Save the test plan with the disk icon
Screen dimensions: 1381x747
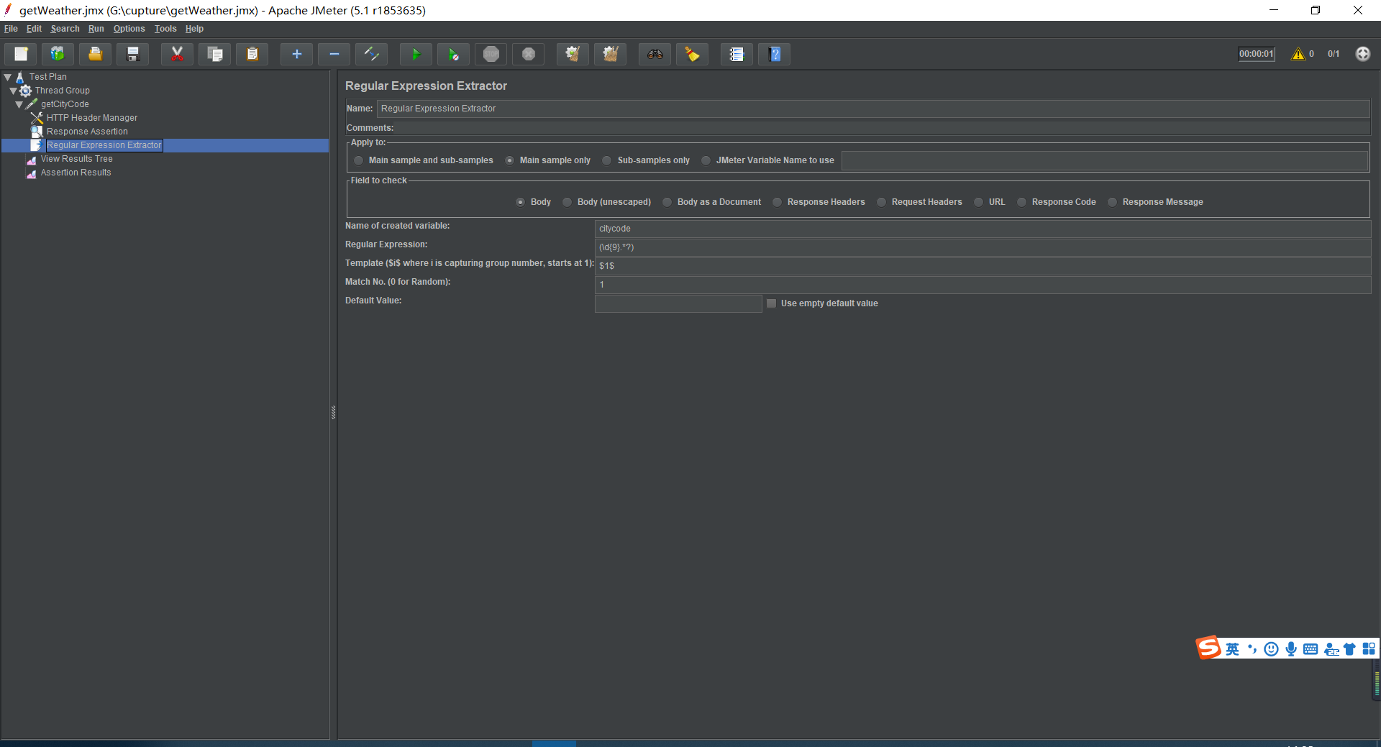(x=132, y=54)
